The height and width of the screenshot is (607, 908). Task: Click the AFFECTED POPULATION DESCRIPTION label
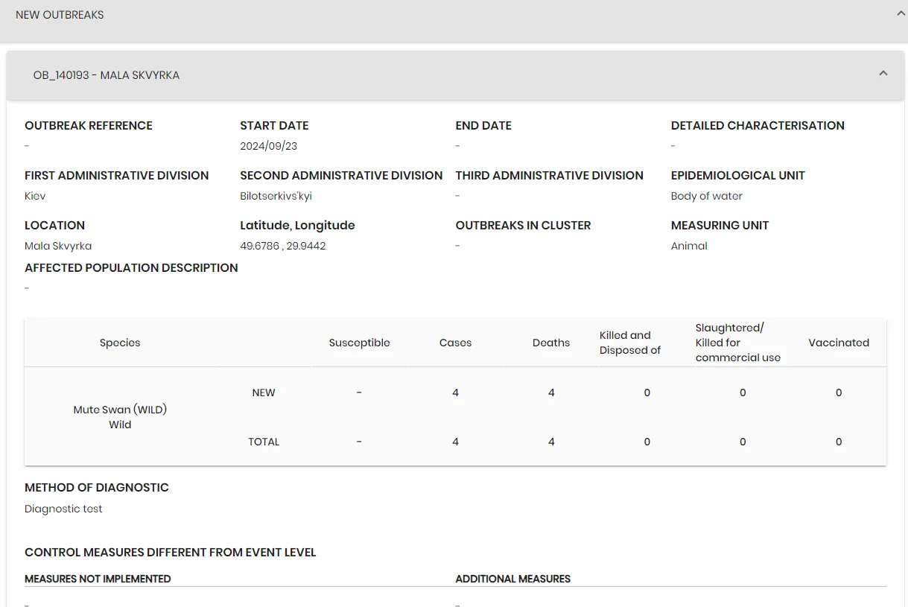(131, 268)
